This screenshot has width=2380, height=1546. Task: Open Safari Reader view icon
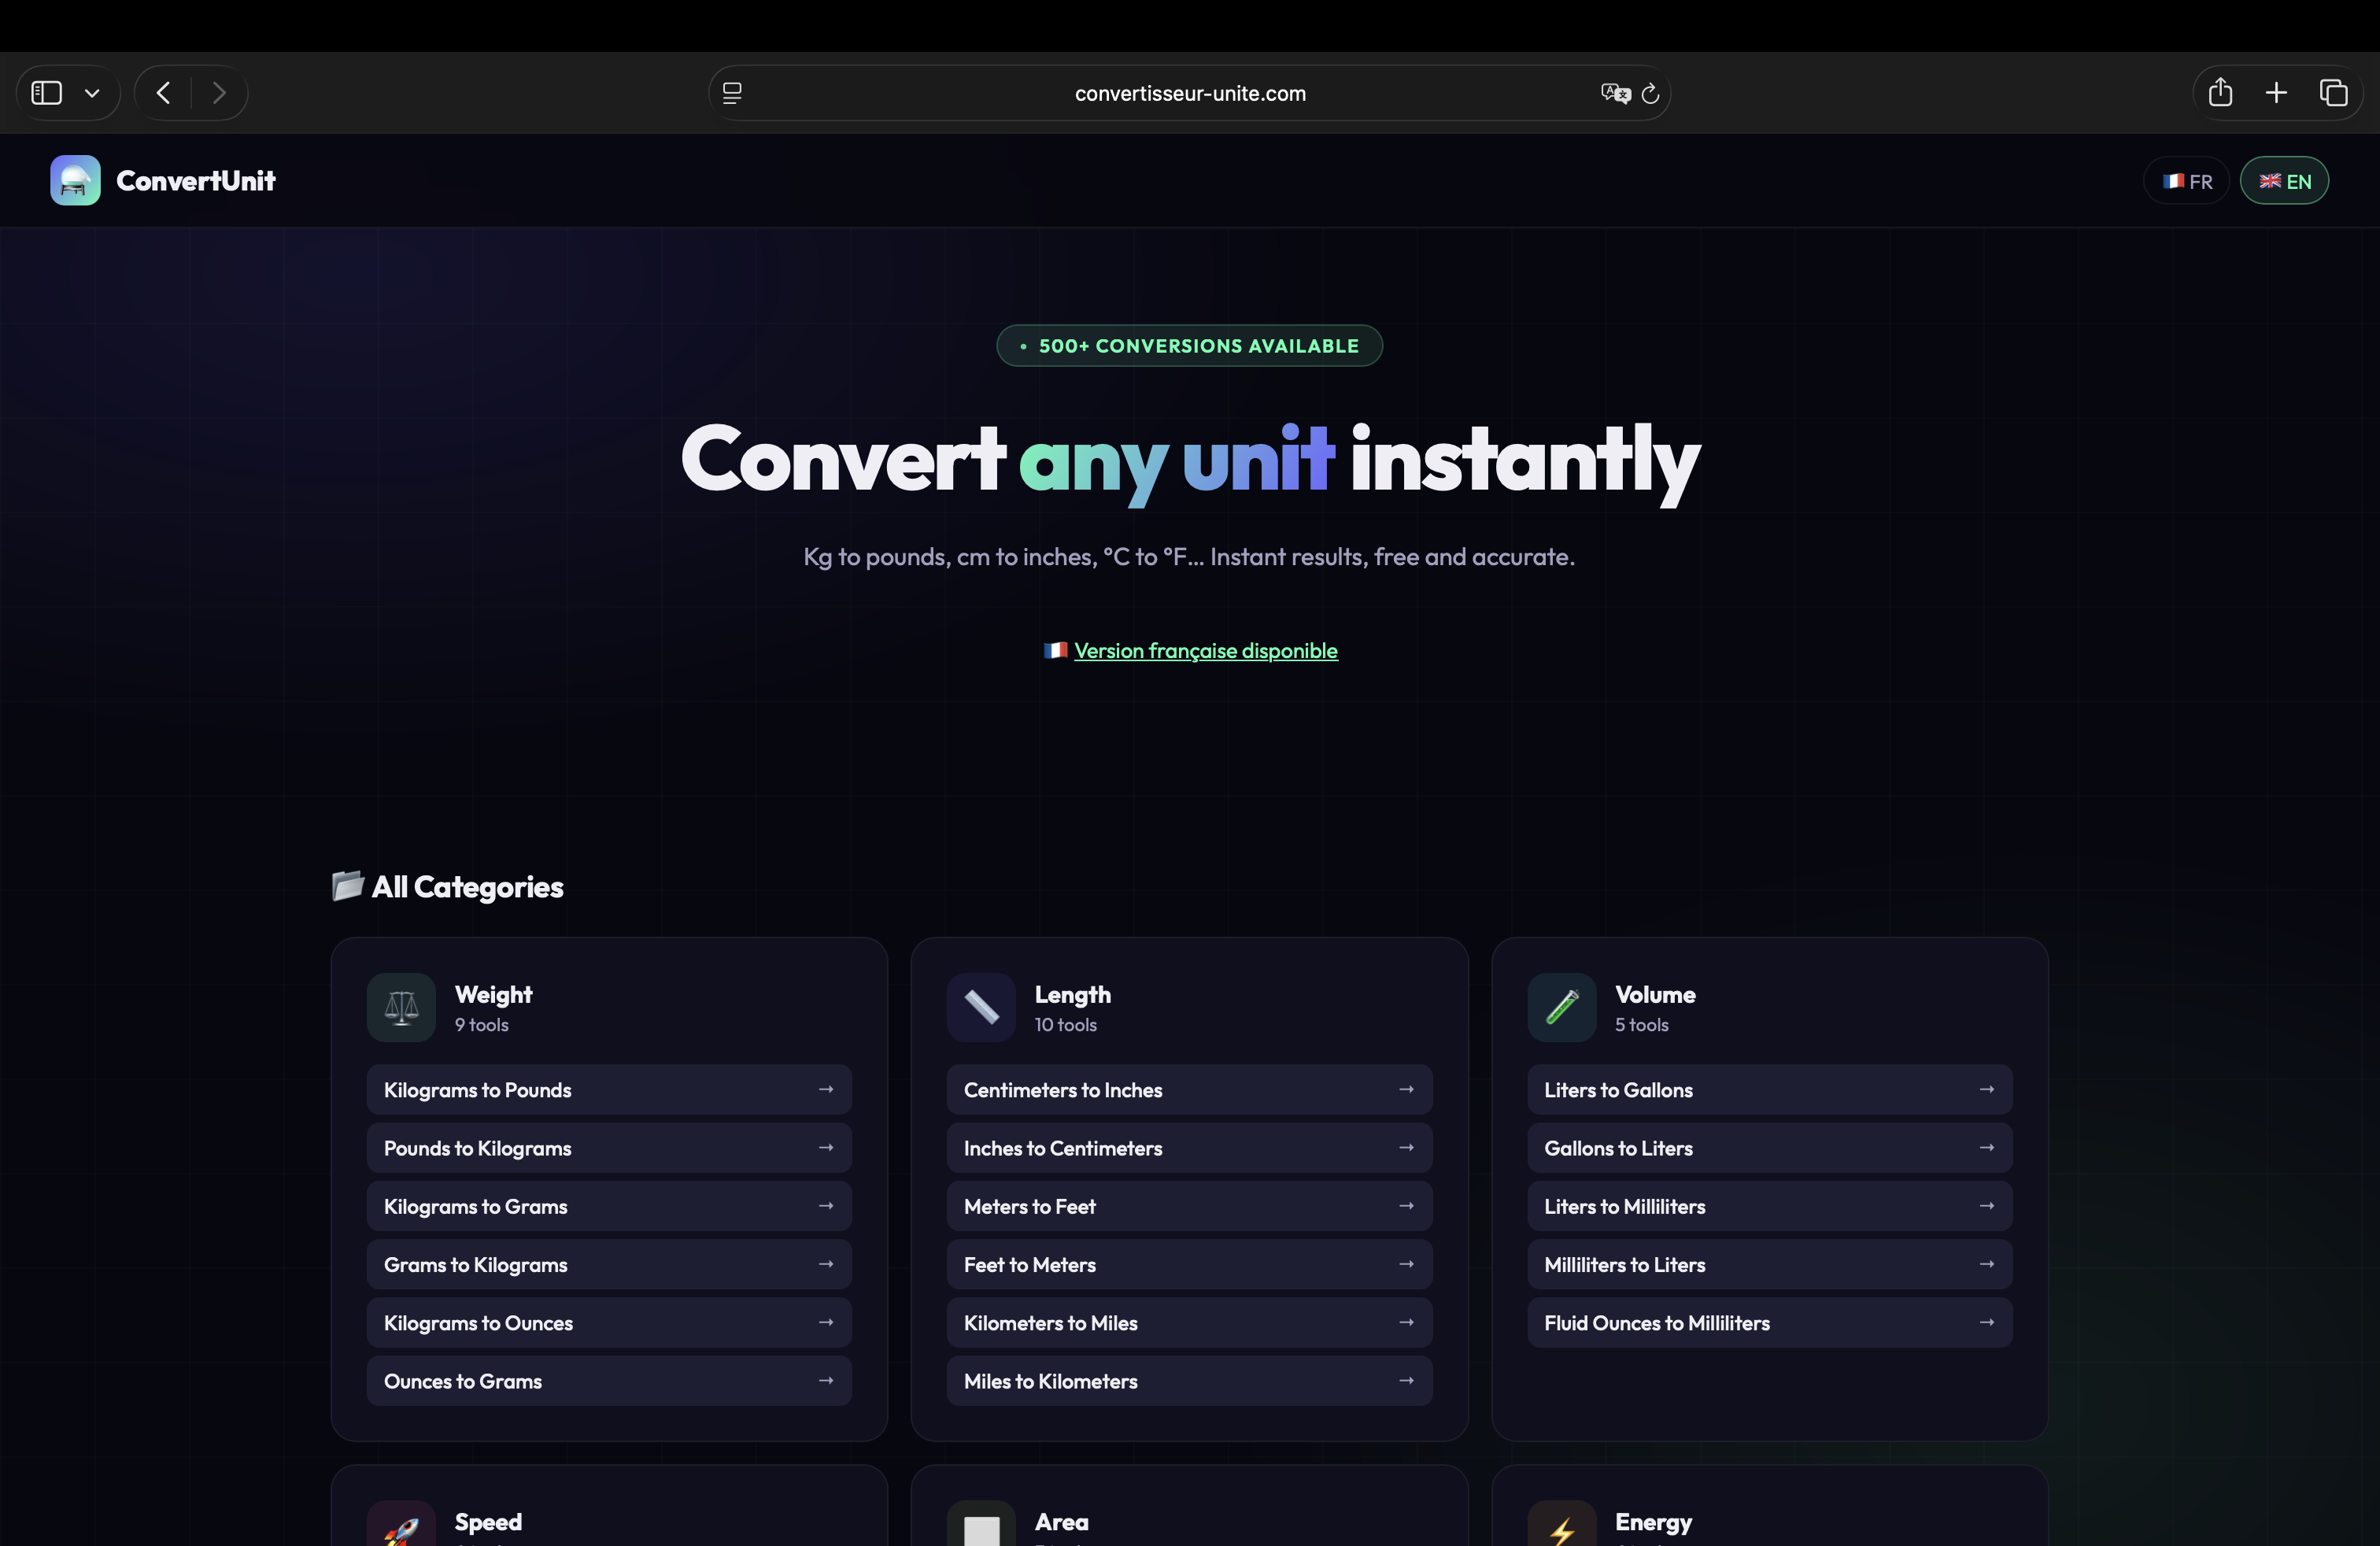(x=732, y=93)
